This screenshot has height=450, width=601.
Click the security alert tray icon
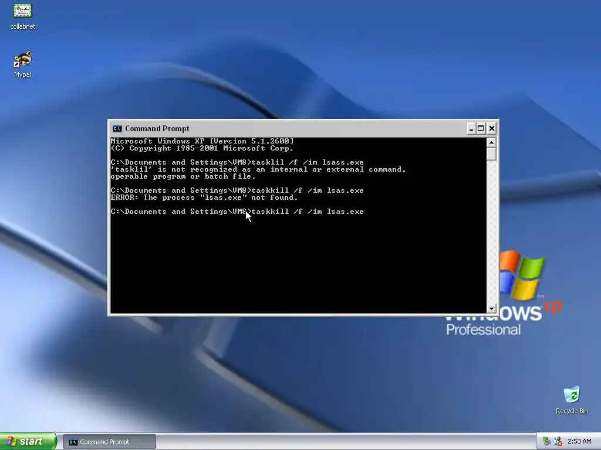click(x=558, y=441)
